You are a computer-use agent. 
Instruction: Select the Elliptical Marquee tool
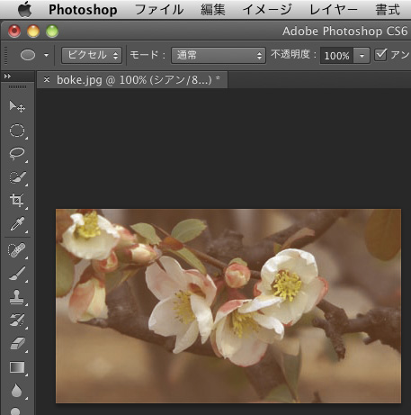click(x=17, y=131)
